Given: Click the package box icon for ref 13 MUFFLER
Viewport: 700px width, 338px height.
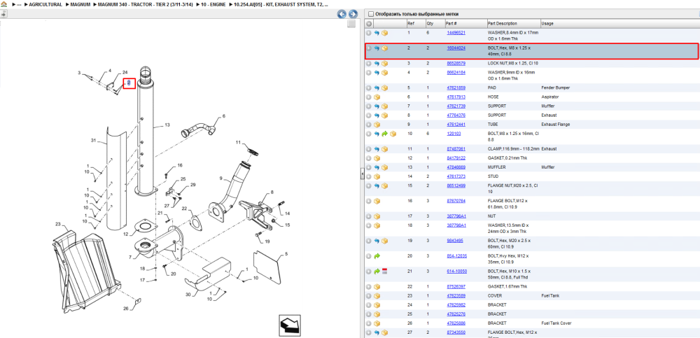Looking at the screenshot, I should (x=385, y=167).
